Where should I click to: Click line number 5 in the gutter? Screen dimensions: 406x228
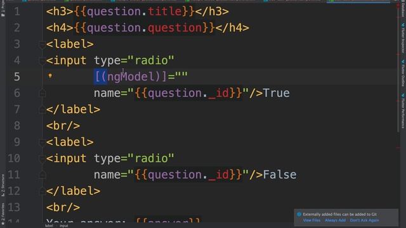click(17, 77)
